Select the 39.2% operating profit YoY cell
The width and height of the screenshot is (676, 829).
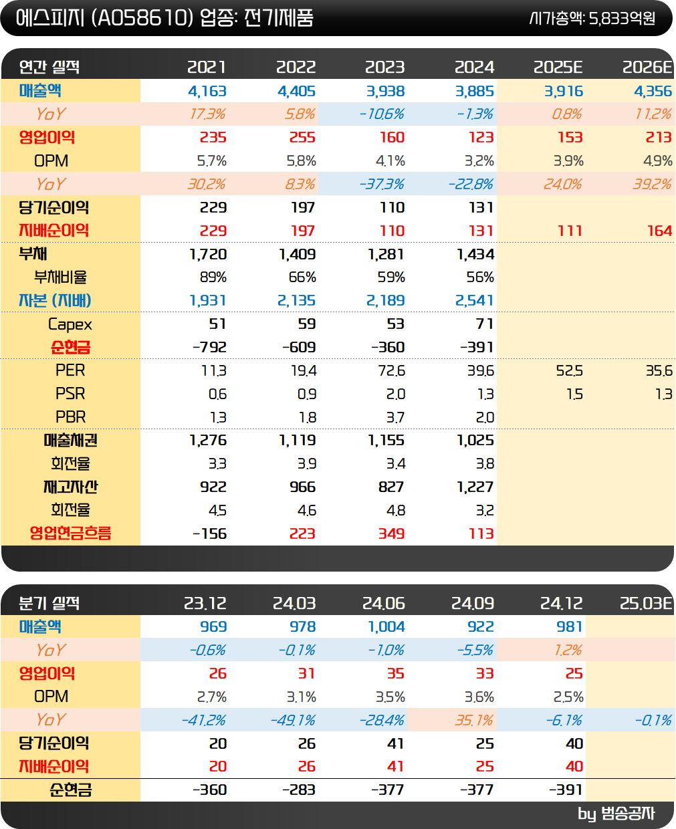point(652,184)
